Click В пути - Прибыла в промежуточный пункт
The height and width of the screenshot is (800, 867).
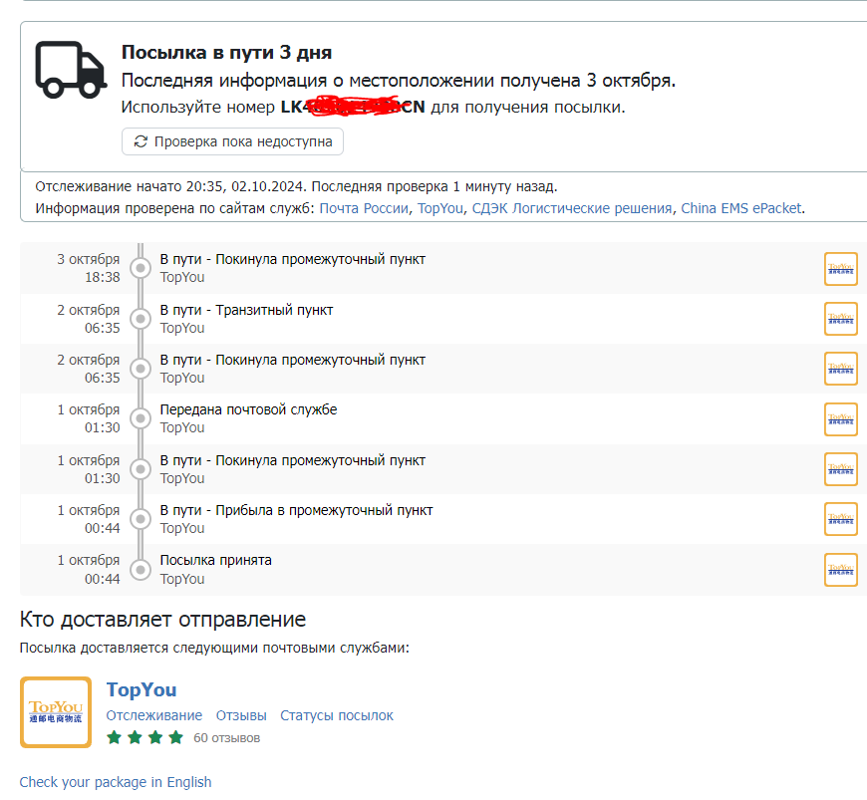pos(296,510)
